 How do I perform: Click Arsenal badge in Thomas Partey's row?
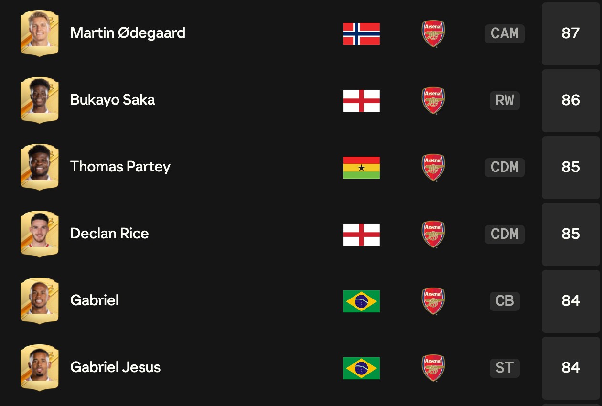[433, 167]
